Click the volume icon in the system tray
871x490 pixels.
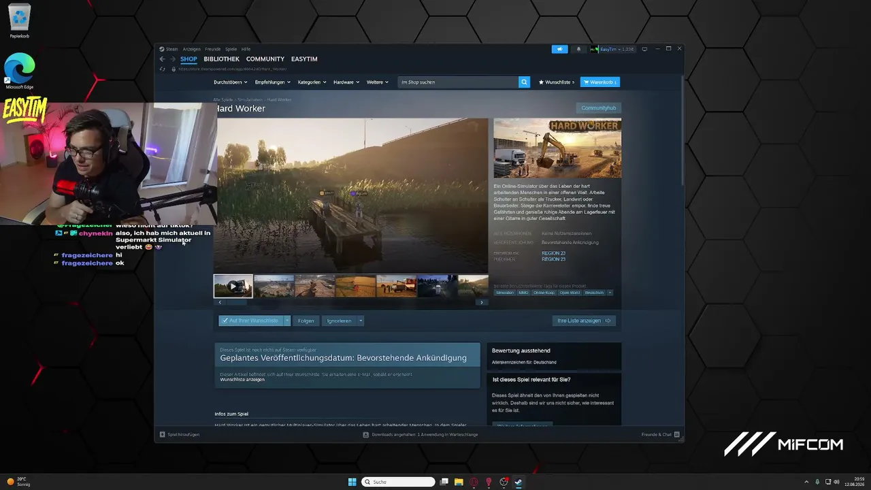point(836,482)
